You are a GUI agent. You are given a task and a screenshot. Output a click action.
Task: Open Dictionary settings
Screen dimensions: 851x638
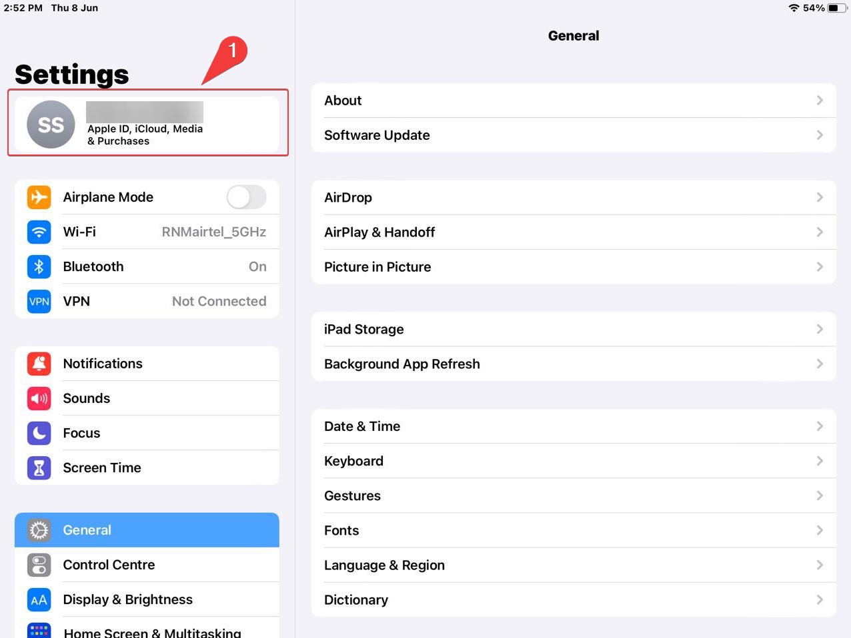point(574,600)
